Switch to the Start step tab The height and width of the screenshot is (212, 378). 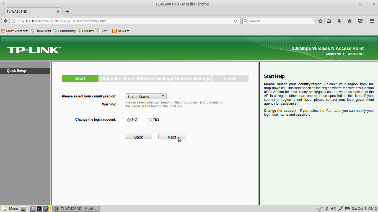pyautogui.click(x=80, y=78)
